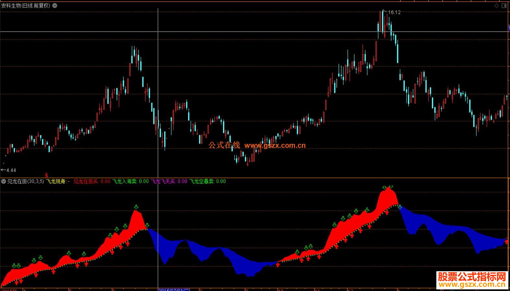Click the highlighted 2015/07/01 date on the time axis
Viewport: 510px width, 291px height.
174,289
